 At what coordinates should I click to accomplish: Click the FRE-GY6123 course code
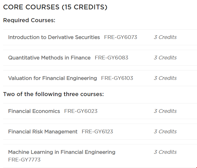click(98, 132)
